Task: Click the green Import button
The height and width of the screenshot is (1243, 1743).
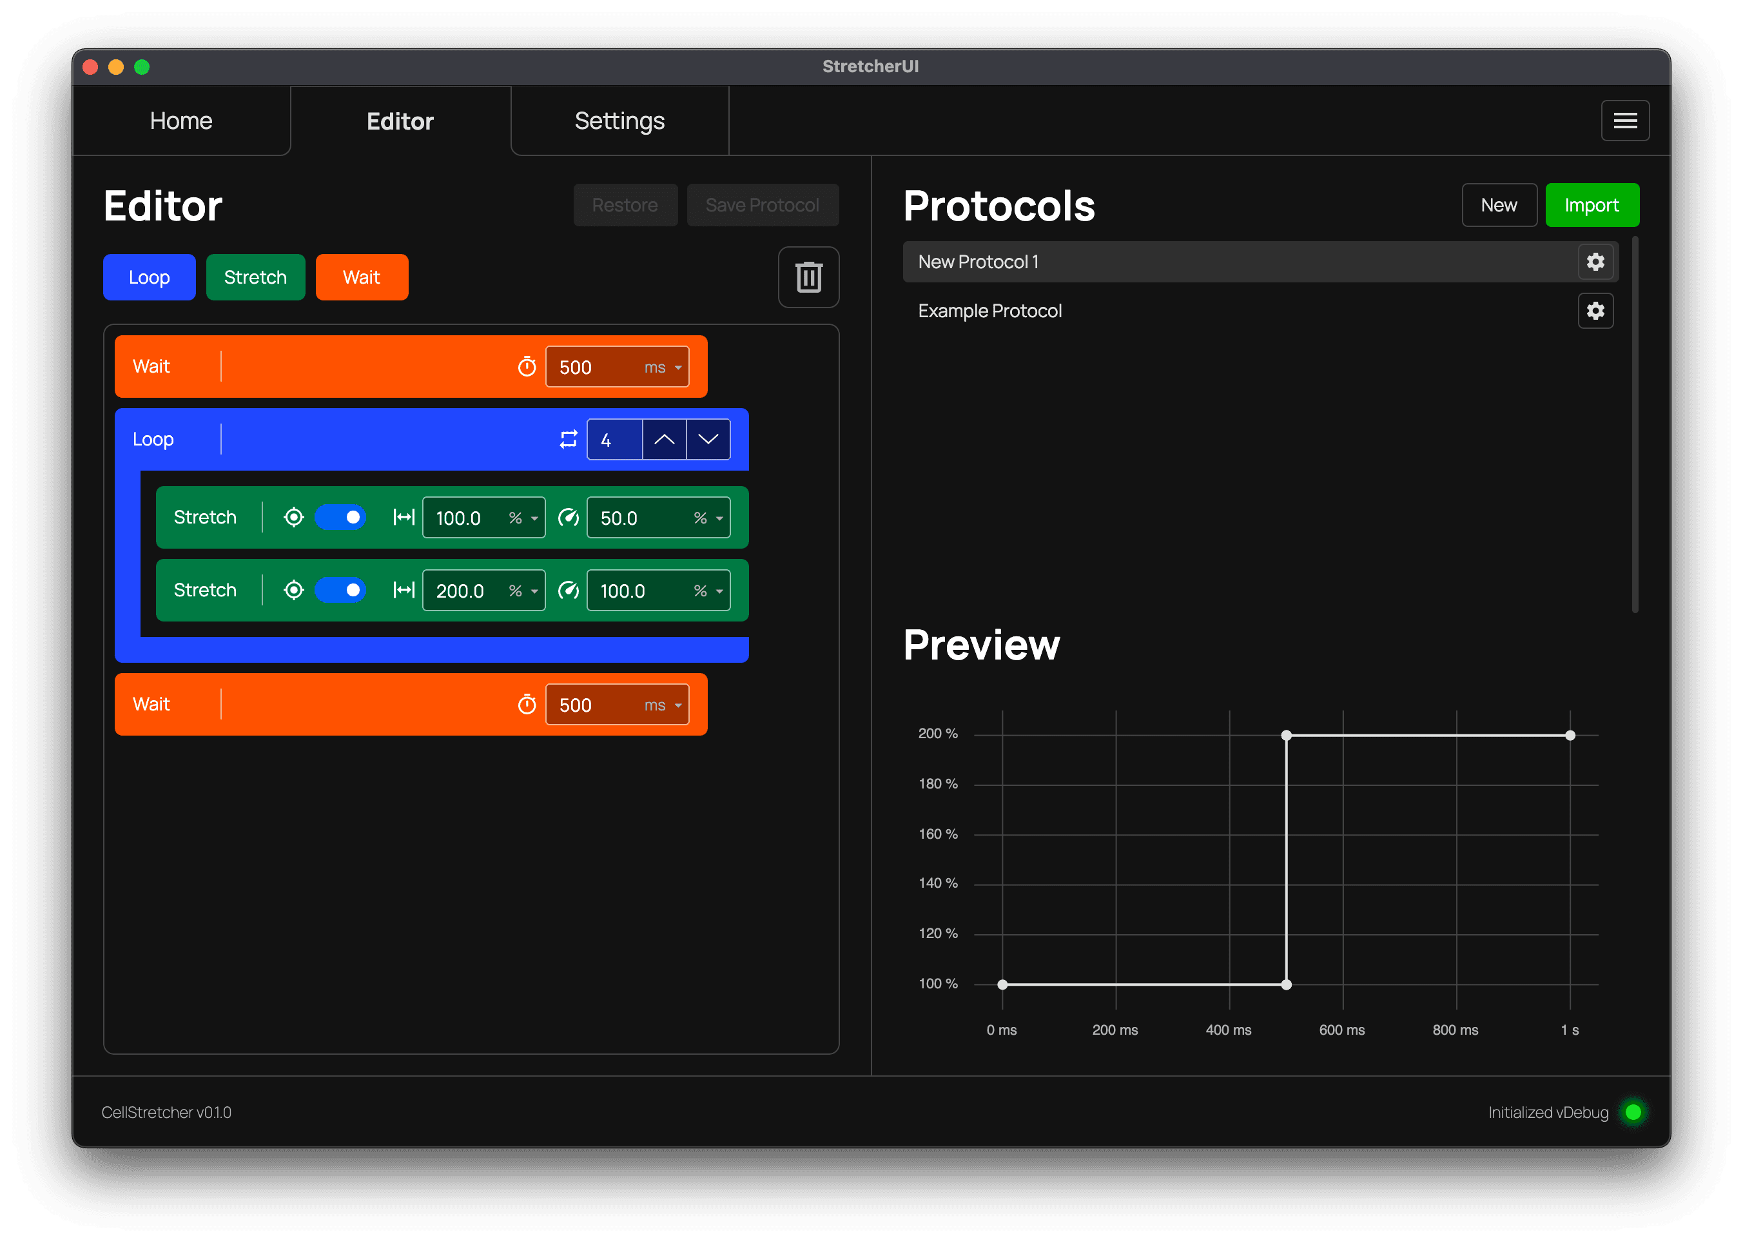Action: coord(1592,205)
